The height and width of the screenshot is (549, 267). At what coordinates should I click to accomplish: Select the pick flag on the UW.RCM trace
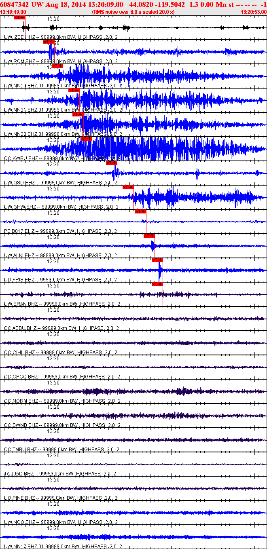pos(49,42)
